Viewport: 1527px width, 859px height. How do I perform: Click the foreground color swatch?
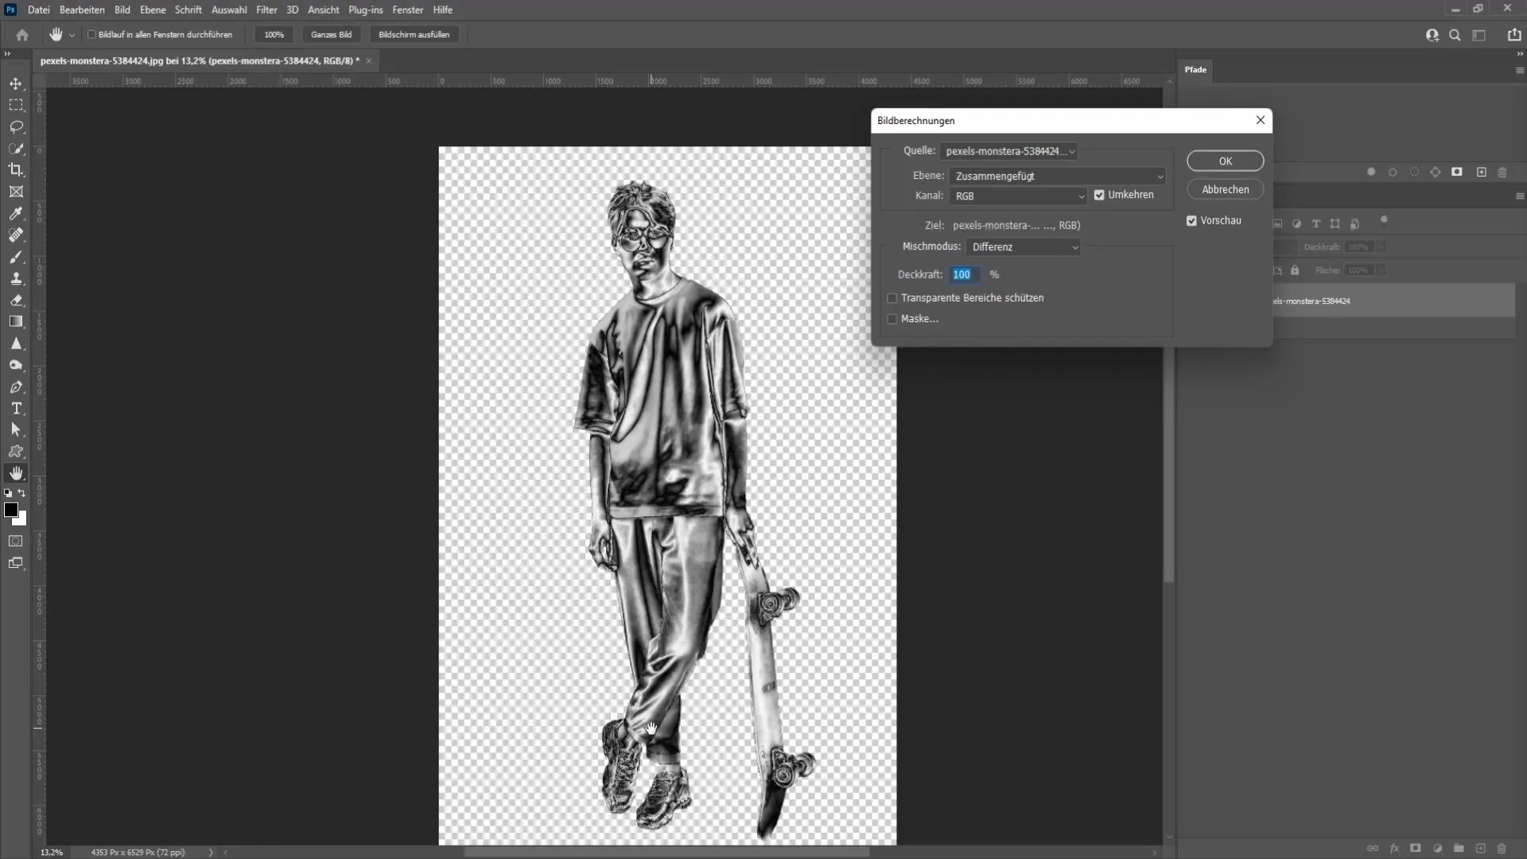click(10, 510)
